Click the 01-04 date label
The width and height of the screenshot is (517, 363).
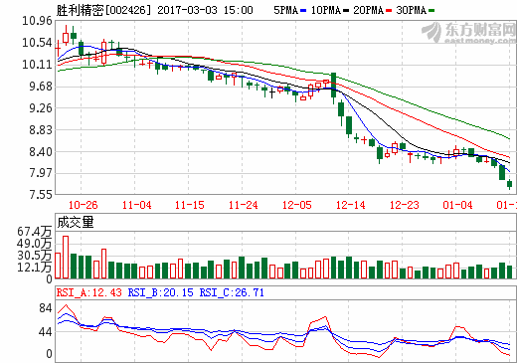tap(457, 205)
